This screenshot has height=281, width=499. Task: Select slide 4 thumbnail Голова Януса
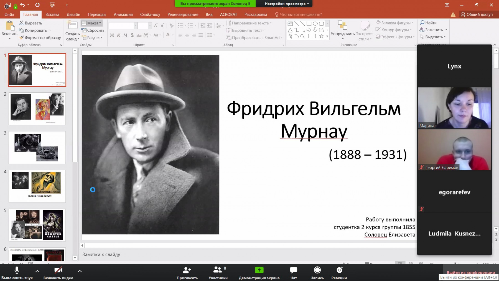pyautogui.click(x=37, y=186)
